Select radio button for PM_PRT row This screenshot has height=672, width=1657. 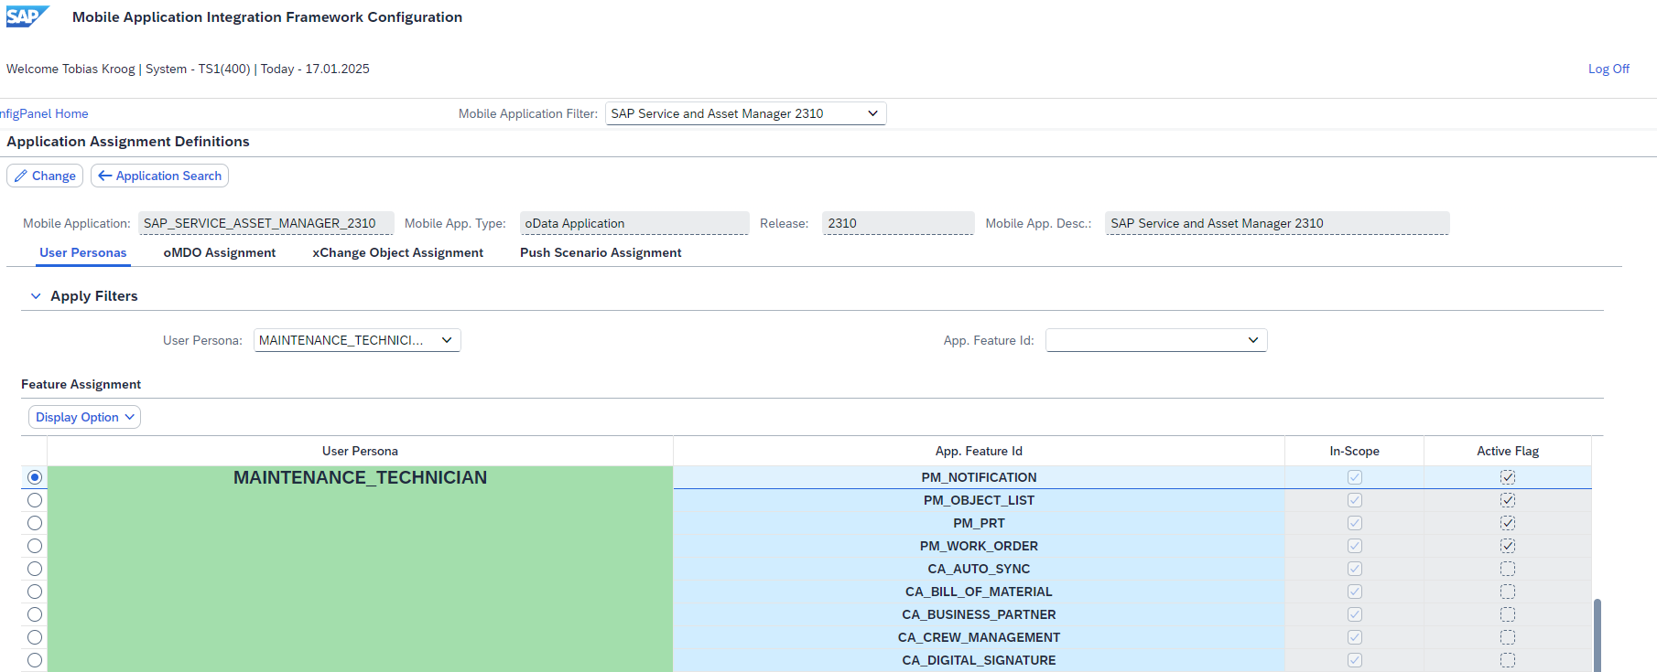point(35,523)
